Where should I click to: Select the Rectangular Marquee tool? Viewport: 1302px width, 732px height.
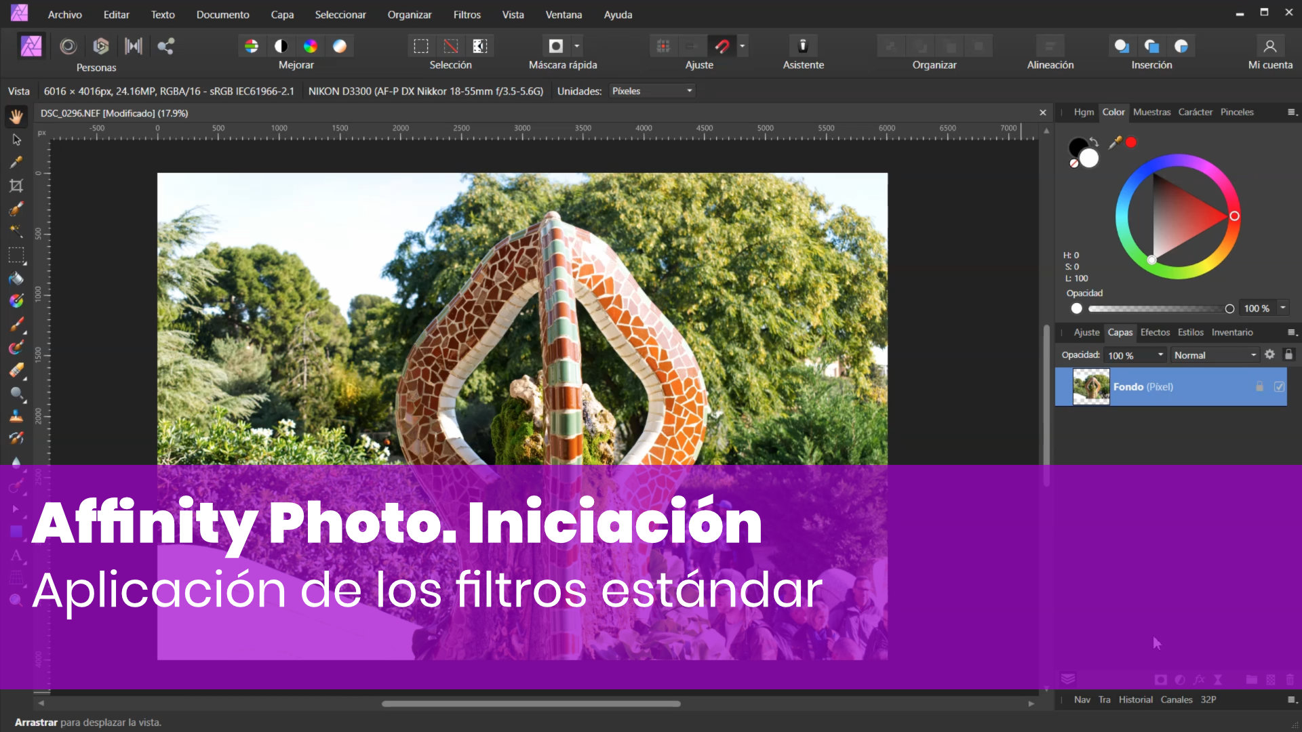pos(16,255)
